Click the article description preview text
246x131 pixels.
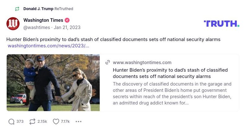click(172, 93)
